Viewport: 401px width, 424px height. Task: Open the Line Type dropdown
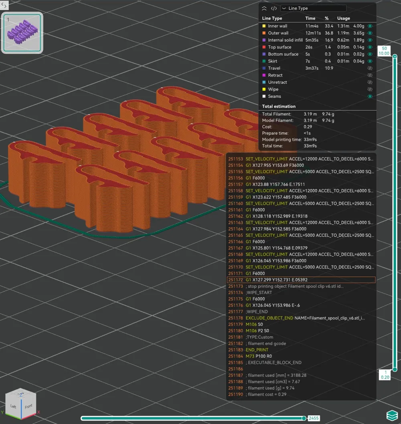click(313, 8)
